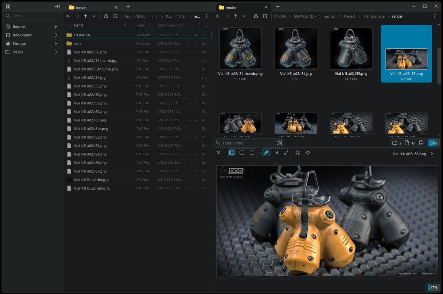Open the three-dot menu in the right pane
Image resolution: width=443 pixels, height=294 pixels.
point(435,16)
